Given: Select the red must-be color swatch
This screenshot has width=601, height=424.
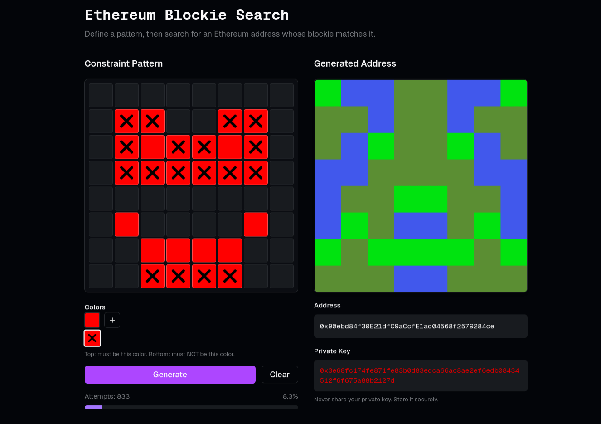Looking at the screenshot, I should (x=92, y=320).
